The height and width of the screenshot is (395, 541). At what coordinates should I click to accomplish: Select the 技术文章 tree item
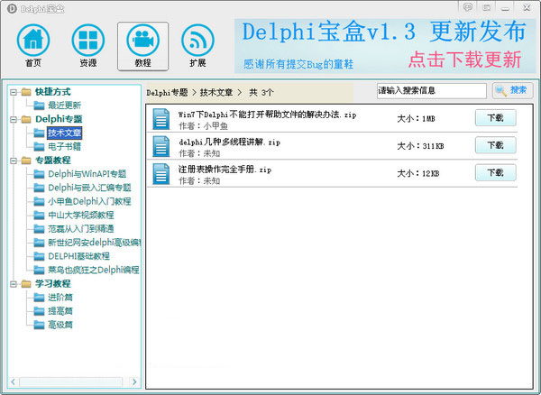click(x=64, y=133)
